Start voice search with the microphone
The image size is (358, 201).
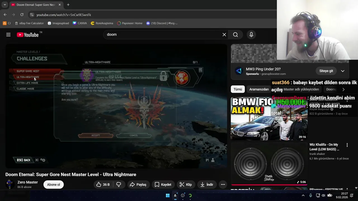point(251,35)
